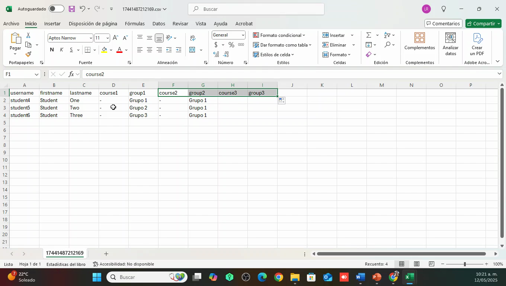Click the merge and center icon
This screenshot has width=506, height=286.
(192, 50)
